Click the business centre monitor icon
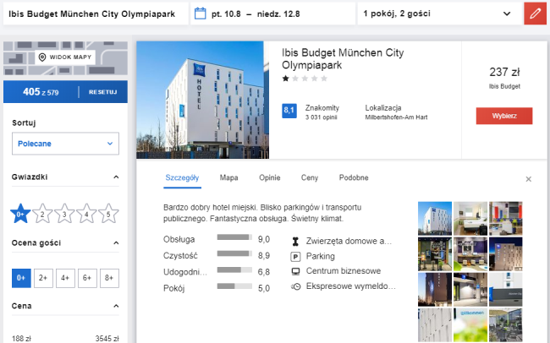The image size is (550, 343). (295, 271)
